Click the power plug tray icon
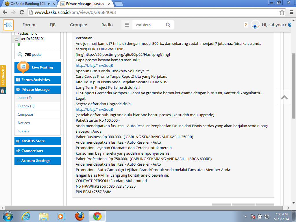Image resolution: width=296 pixels, height=222 pixels. pos(260,217)
